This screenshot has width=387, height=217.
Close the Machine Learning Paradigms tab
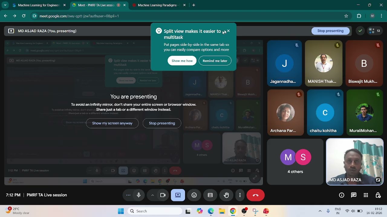tap(184, 5)
